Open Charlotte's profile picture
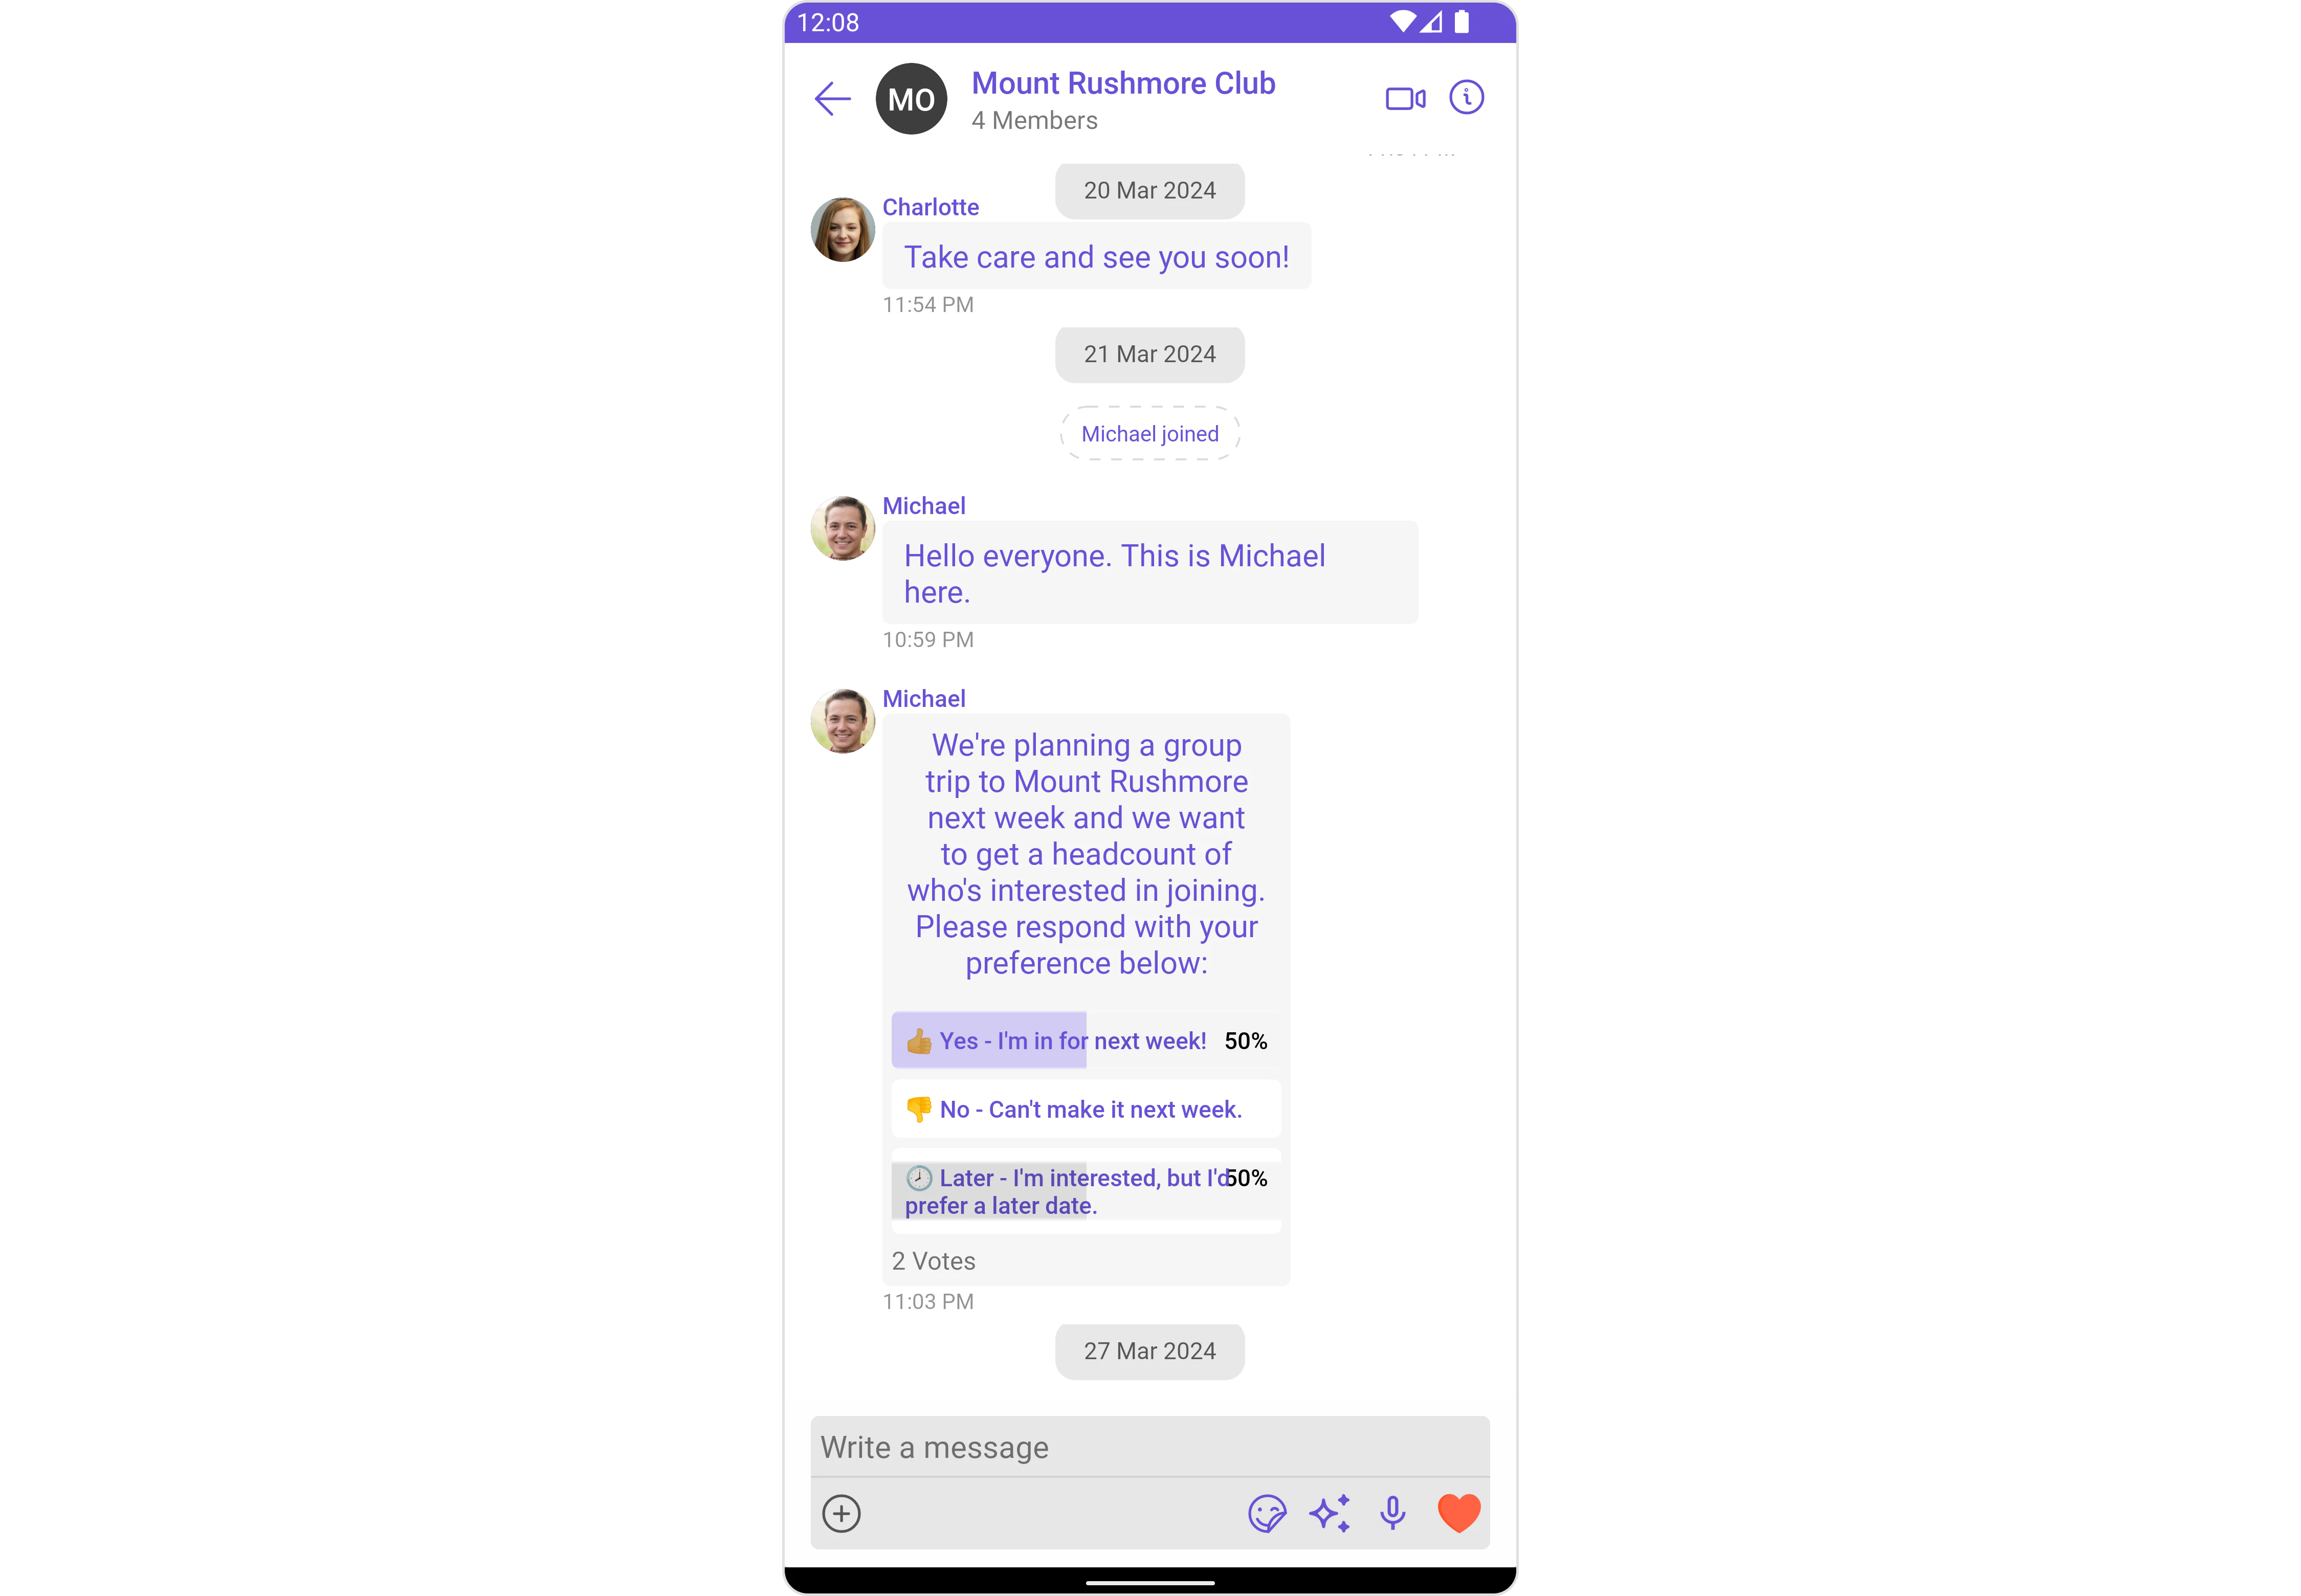 (x=842, y=229)
